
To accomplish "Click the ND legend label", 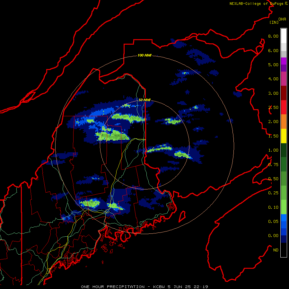I will tap(276, 250).
